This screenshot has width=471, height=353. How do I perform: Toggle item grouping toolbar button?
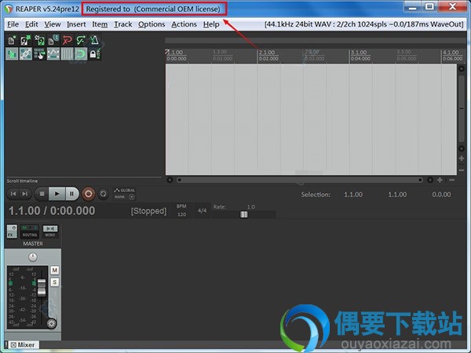[26, 54]
